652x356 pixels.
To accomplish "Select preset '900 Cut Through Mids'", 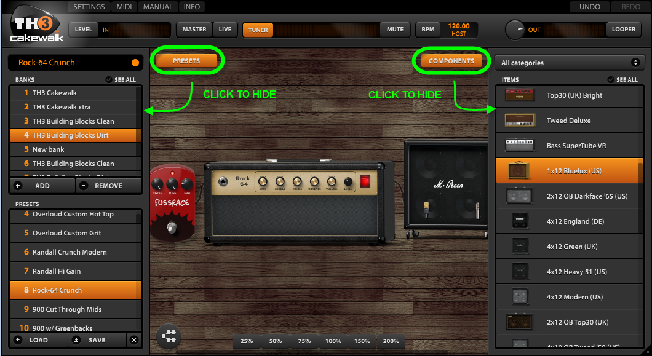I will 75,309.
